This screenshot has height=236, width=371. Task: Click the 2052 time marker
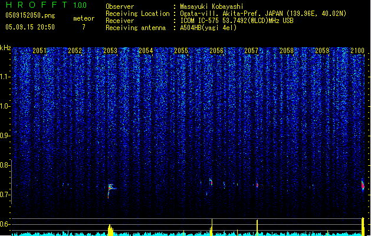75,51
